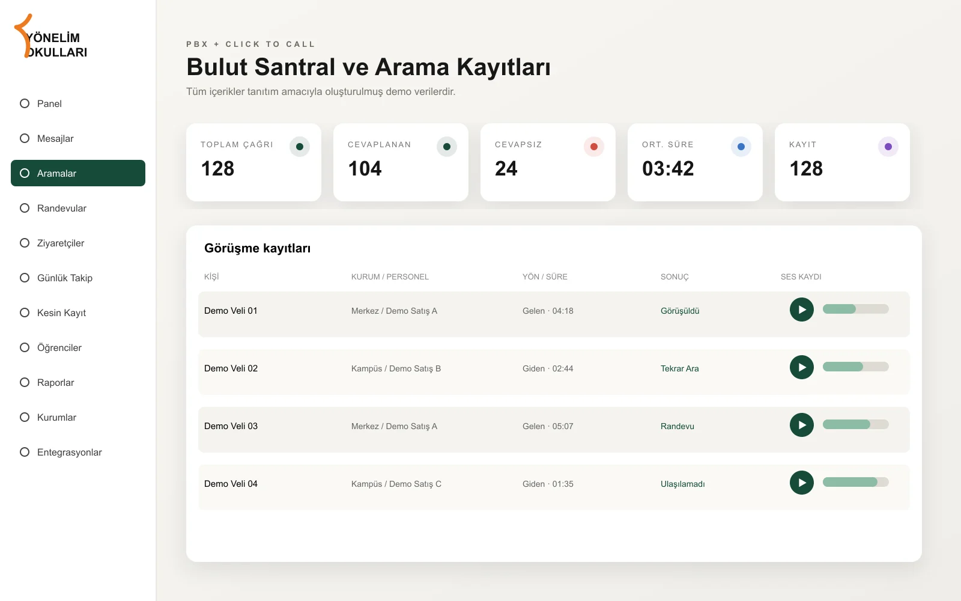Click the circle icon beside Raporlar

pyautogui.click(x=25, y=382)
